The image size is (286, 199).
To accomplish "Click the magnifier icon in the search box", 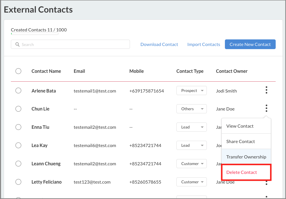I will 17,45.
